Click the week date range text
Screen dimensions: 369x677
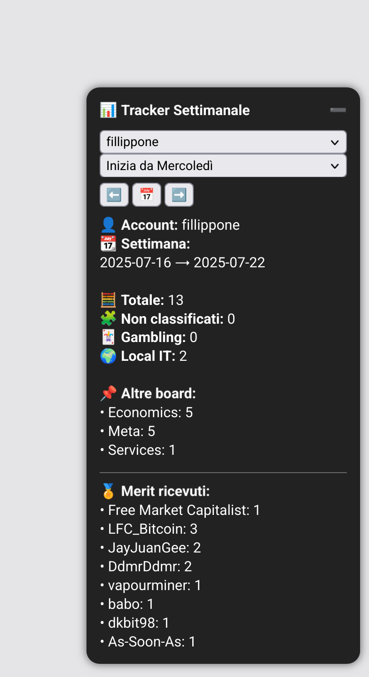pyautogui.click(x=182, y=263)
